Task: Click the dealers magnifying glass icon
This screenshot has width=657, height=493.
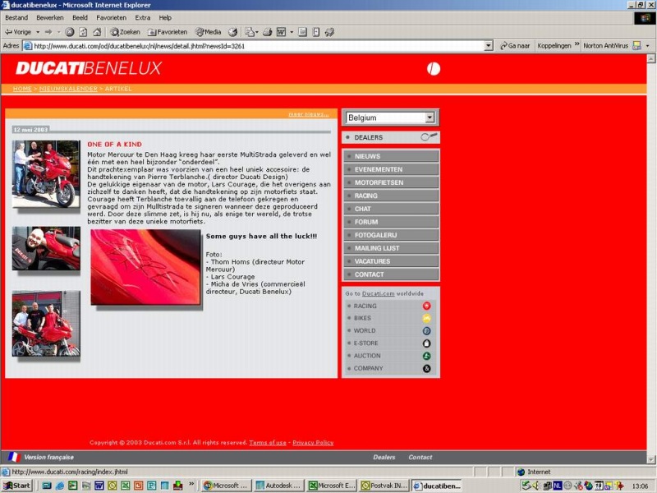Action: [429, 137]
